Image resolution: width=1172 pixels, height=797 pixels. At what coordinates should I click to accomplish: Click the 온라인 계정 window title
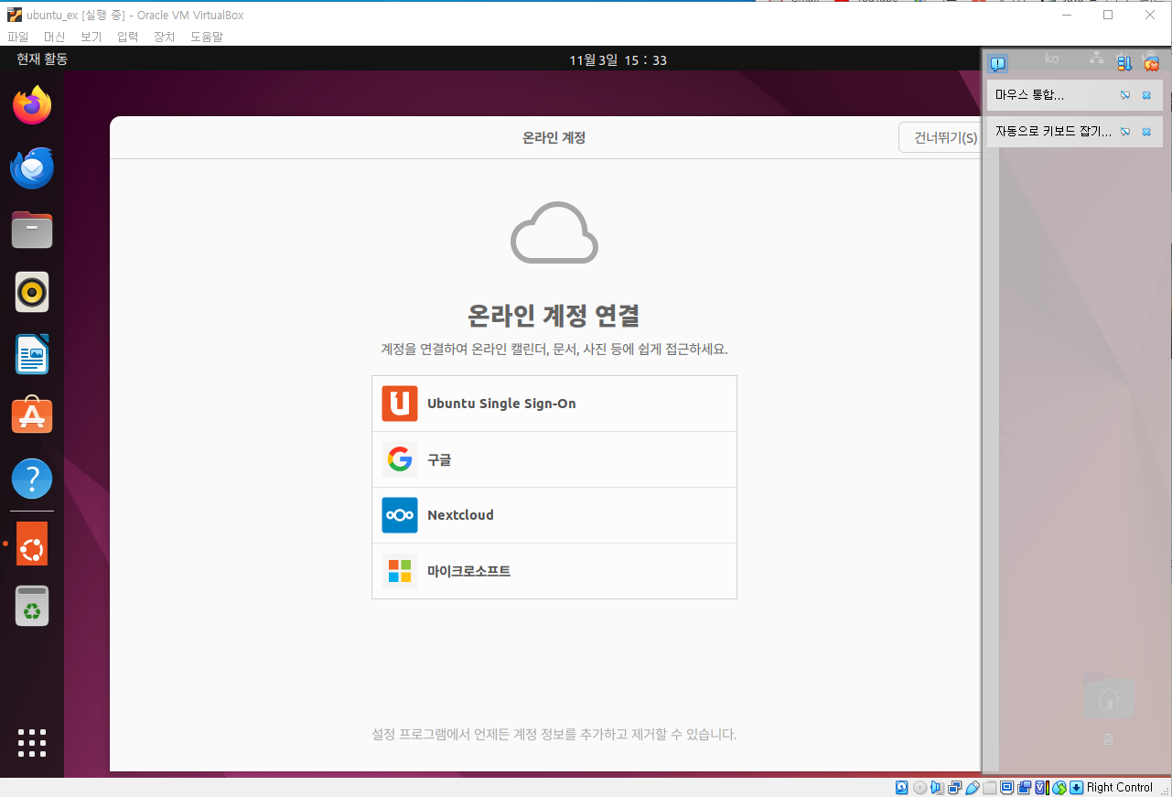click(554, 138)
